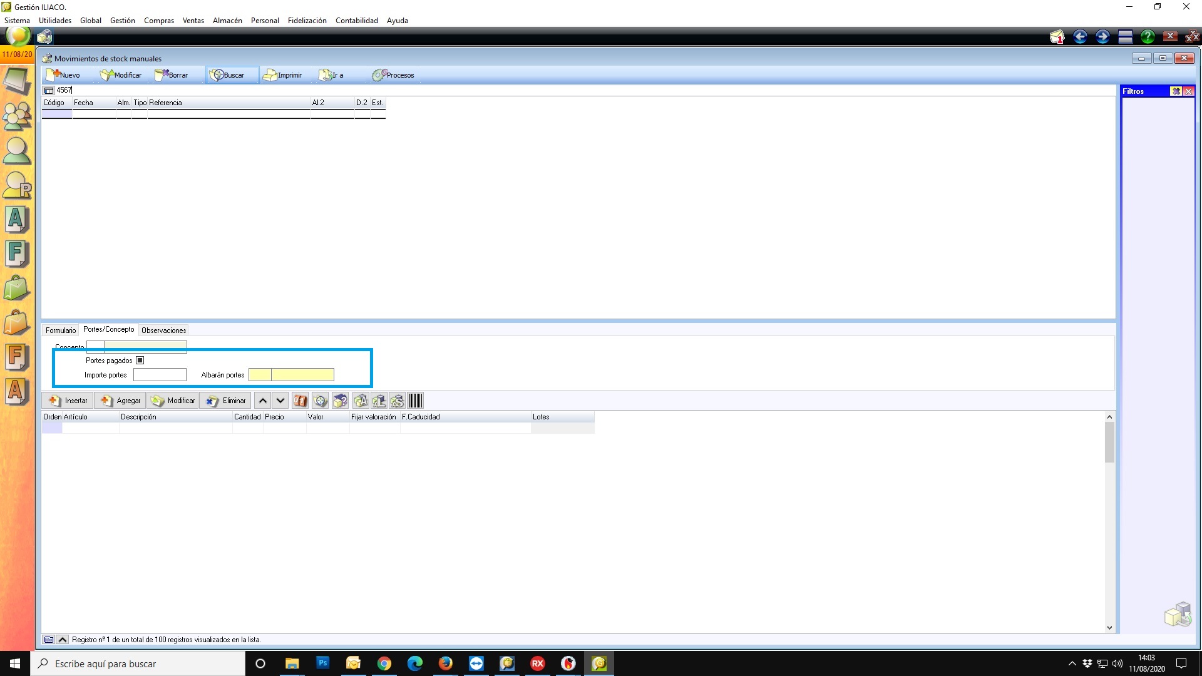Click the status bar list view icon

[49, 640]
